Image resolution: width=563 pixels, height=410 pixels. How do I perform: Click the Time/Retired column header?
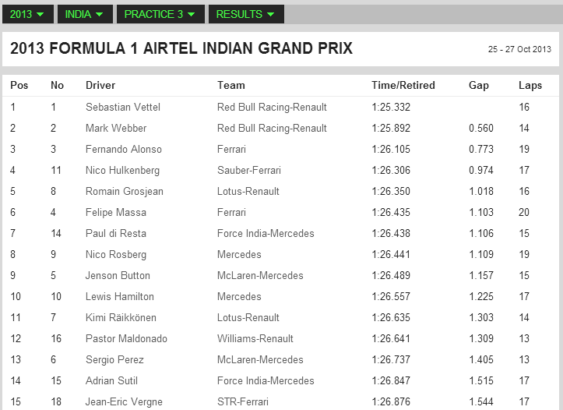click(403, 86)
